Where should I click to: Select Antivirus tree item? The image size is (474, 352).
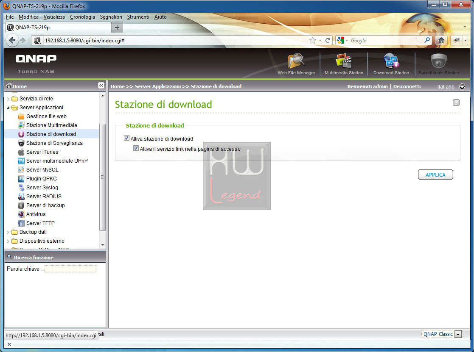tap(36, 214)
